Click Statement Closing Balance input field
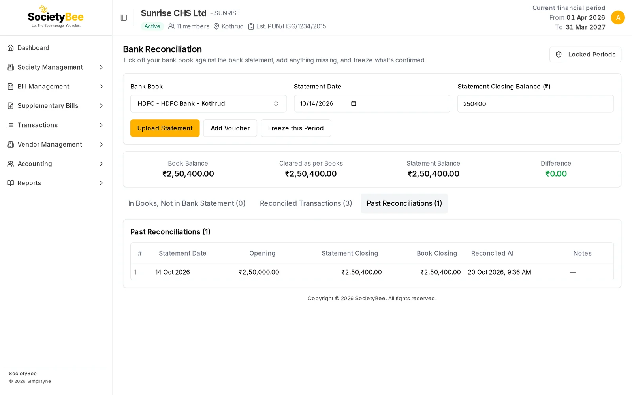632x395 pixels. tap(536, 103)
